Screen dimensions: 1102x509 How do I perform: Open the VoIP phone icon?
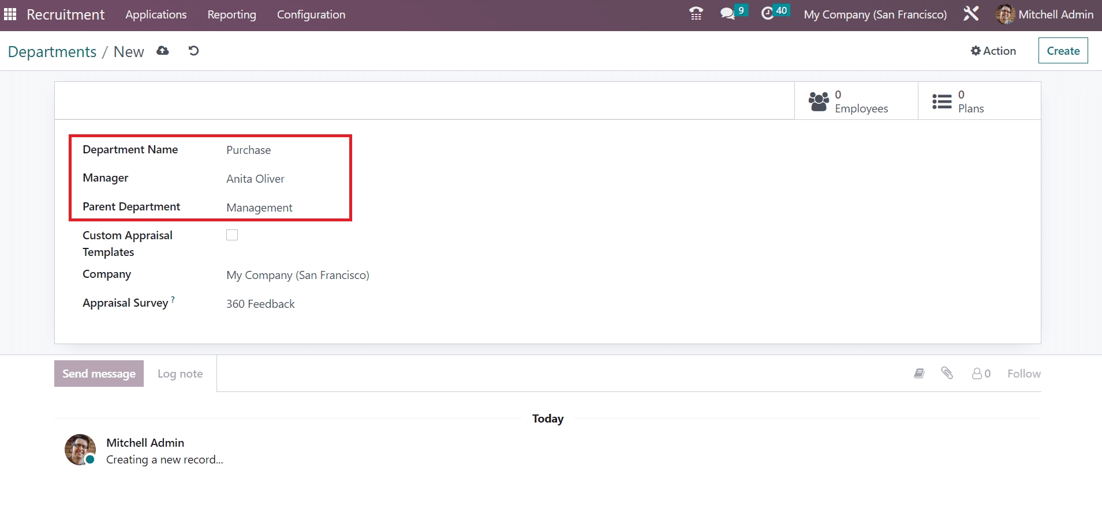[x=696, y=14]
